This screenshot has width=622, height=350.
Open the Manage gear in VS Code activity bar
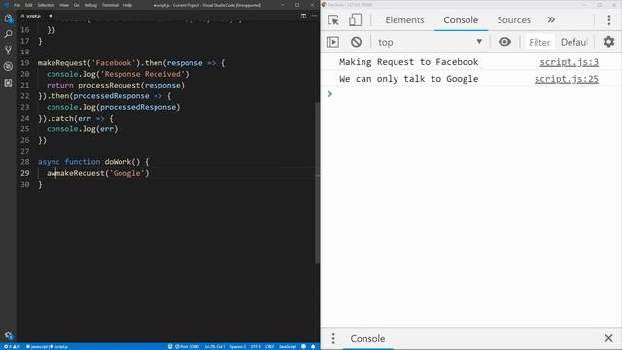(8, 335)
